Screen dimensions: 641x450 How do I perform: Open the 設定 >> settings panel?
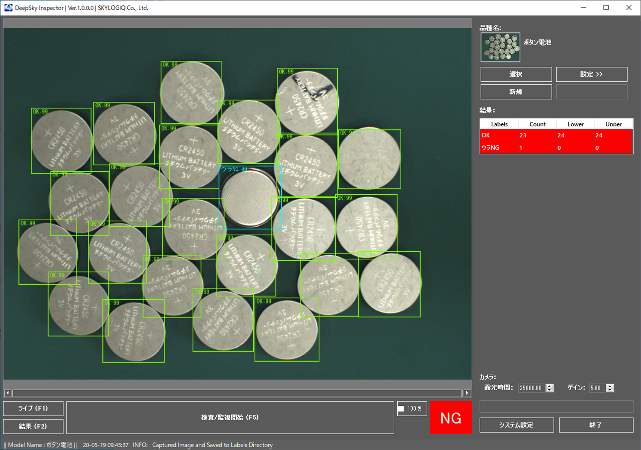592,74
